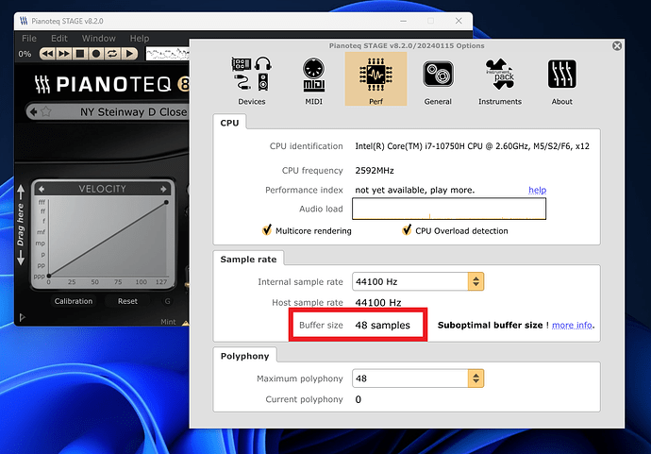Image resolution: width=651 pixels, height=454 pixels.
Task: Click the 2592MHz CPU frequency value
Action: point(375,171)
